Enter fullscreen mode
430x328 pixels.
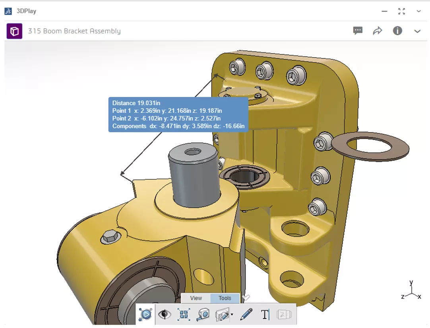point(401,11)
